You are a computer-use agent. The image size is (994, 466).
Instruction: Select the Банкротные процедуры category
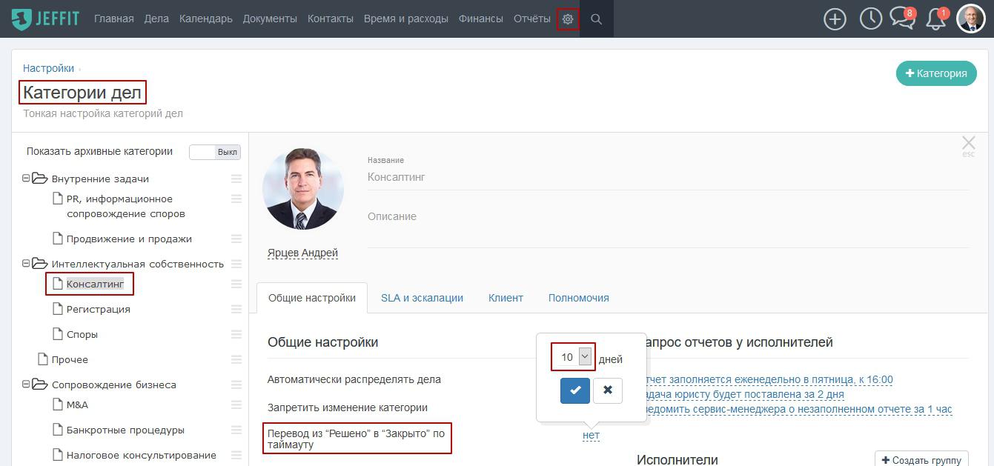125,430
